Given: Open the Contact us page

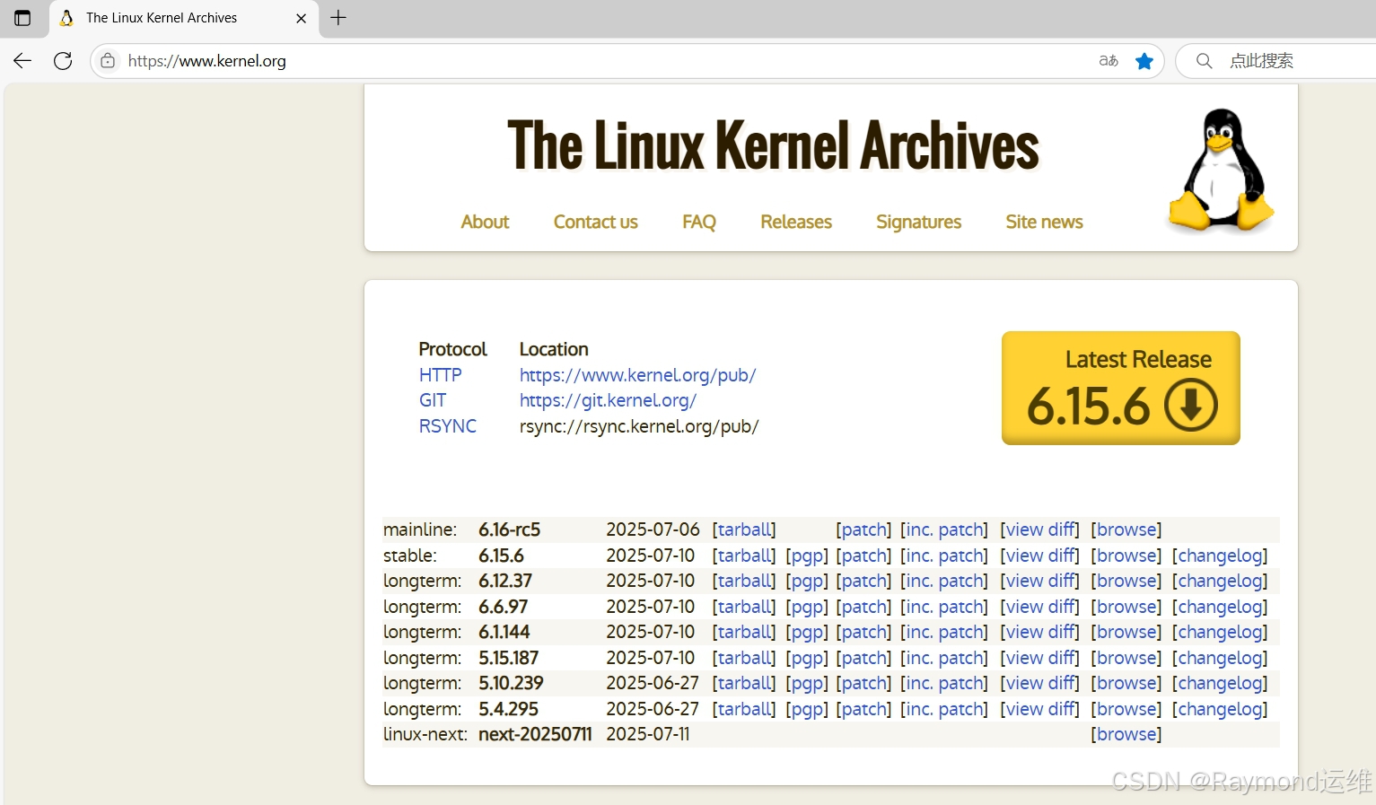Looking at the screenshot, I should click(595, 222).
